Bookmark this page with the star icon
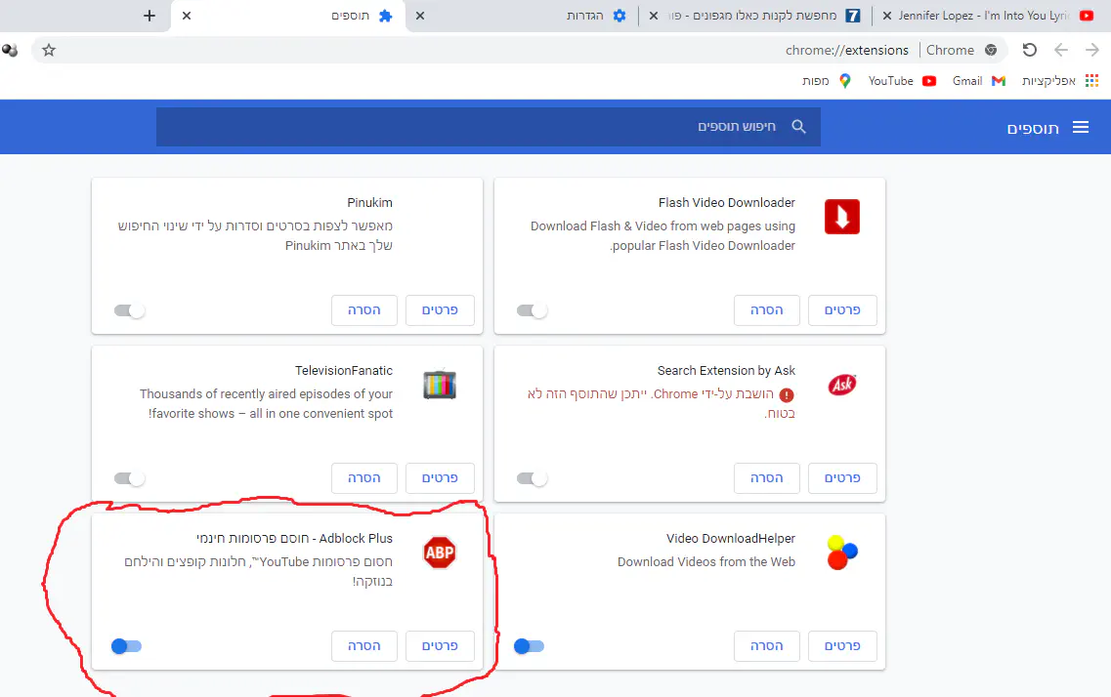Screen dimensions: 1111x697 [49, 50]
